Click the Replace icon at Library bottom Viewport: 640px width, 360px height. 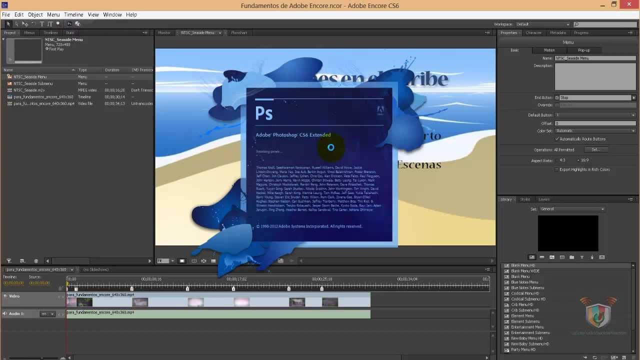point(595,357)
